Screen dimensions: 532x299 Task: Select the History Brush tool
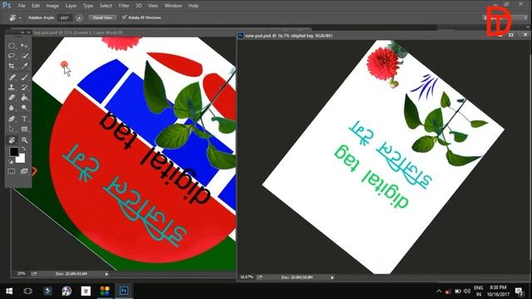24,87
